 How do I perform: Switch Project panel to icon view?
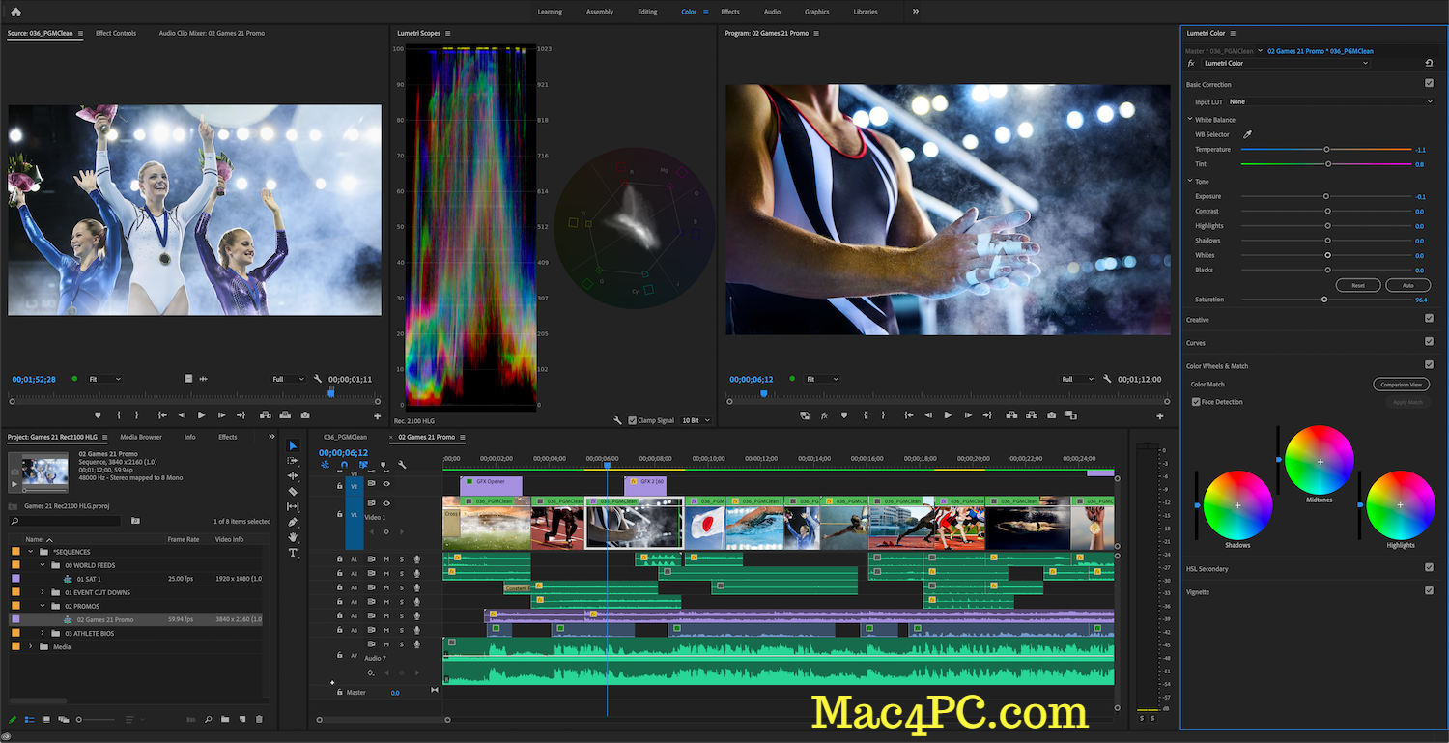coord(45,719)
